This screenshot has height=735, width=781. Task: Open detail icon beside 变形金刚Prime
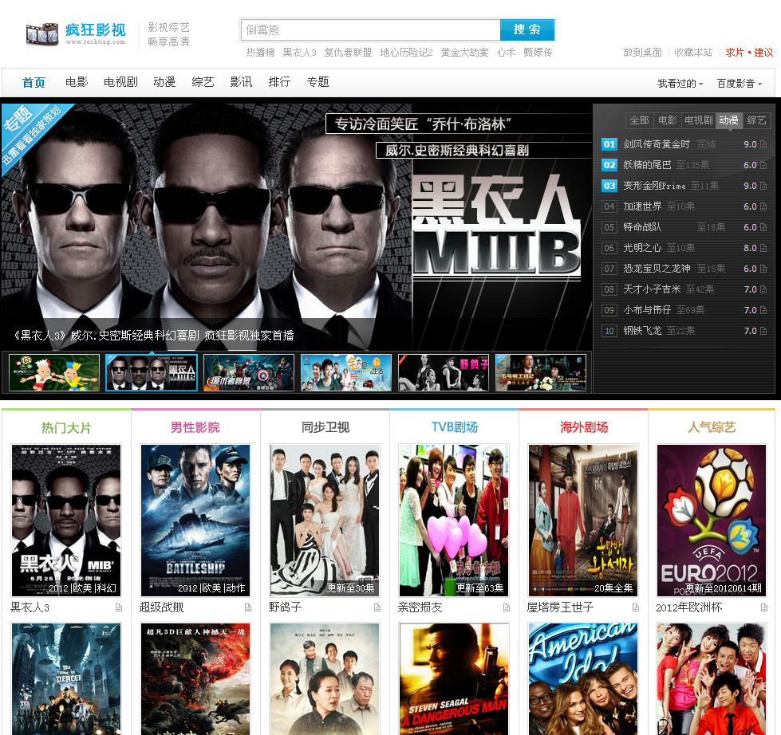763,186
